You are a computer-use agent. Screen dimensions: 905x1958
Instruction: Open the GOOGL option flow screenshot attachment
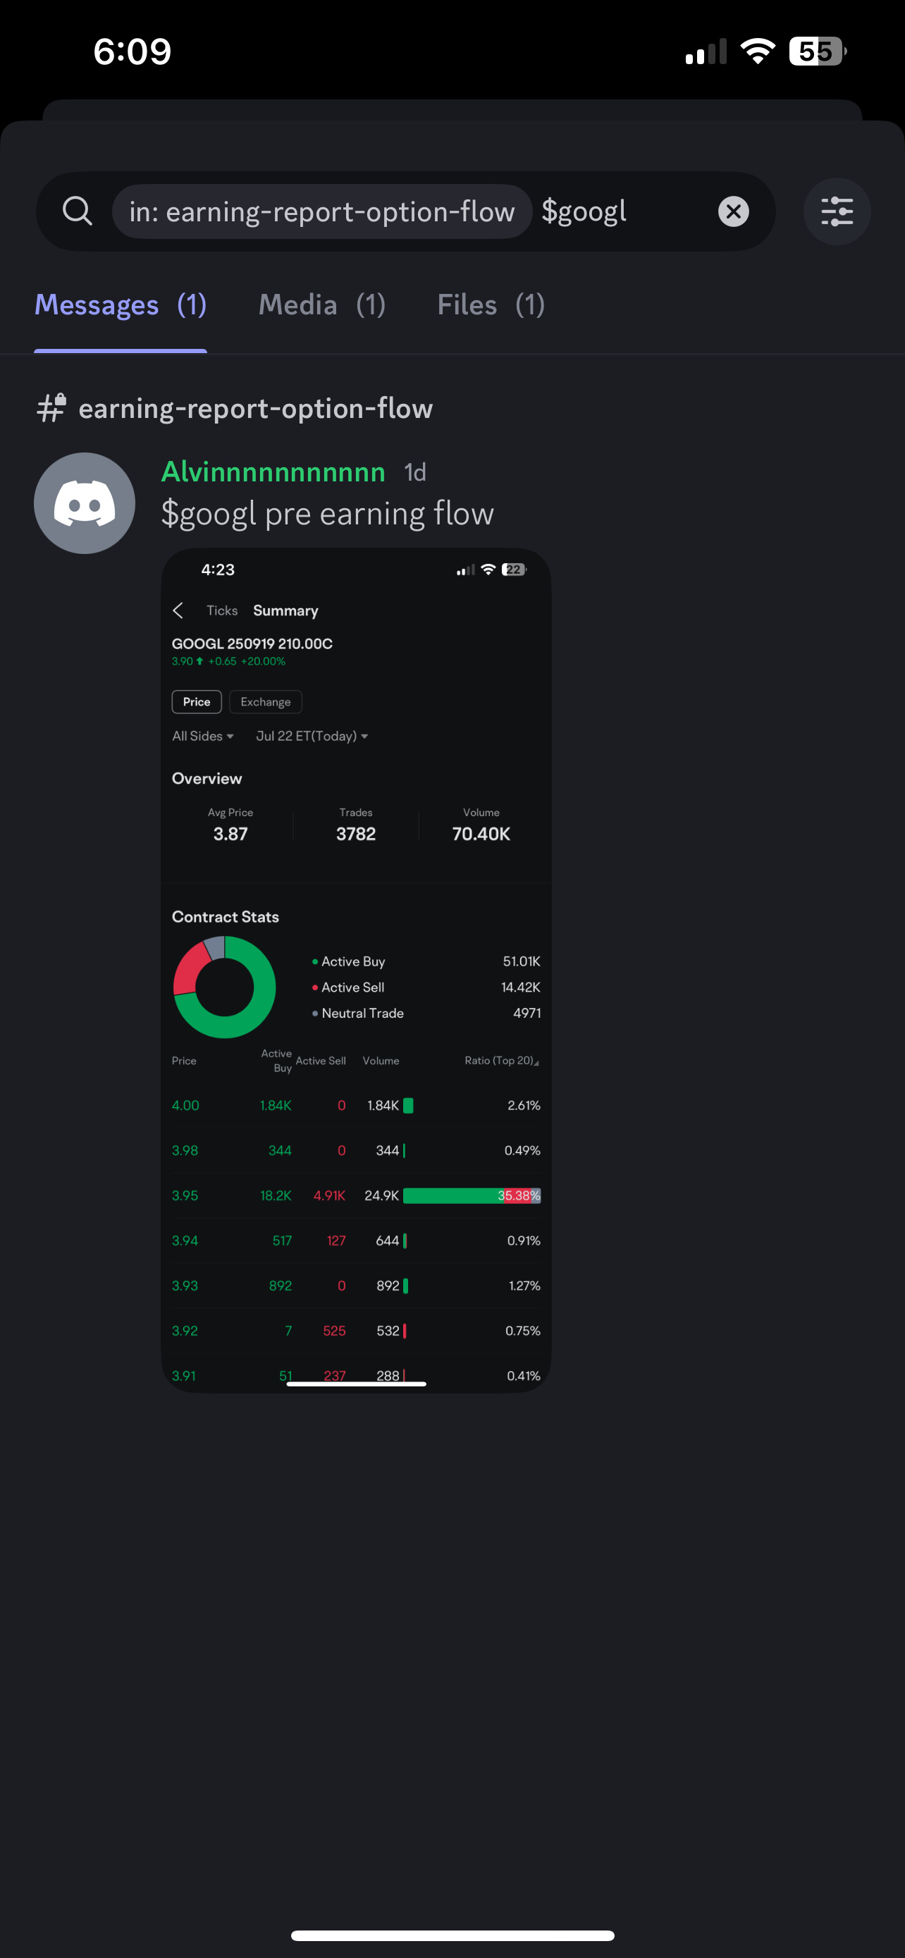357,971
